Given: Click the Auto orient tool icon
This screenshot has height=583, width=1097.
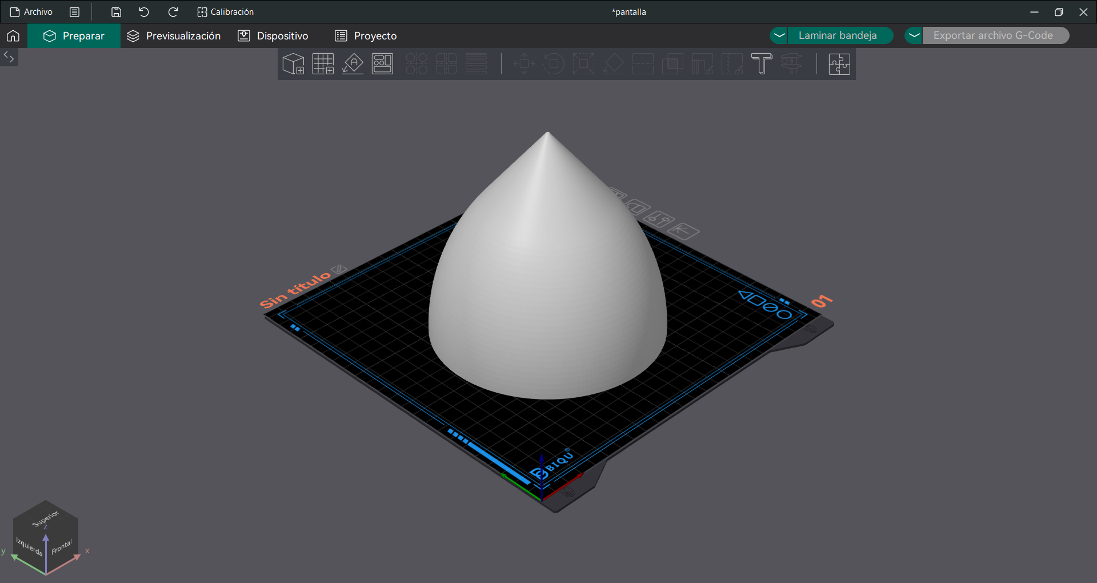Looking at the screenshot, I should [353, 64].
